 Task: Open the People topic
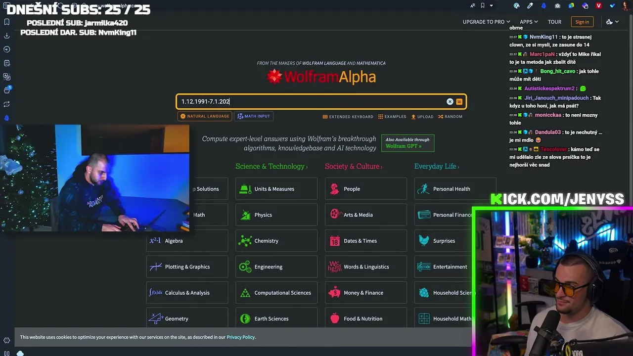tap(366, 189)
